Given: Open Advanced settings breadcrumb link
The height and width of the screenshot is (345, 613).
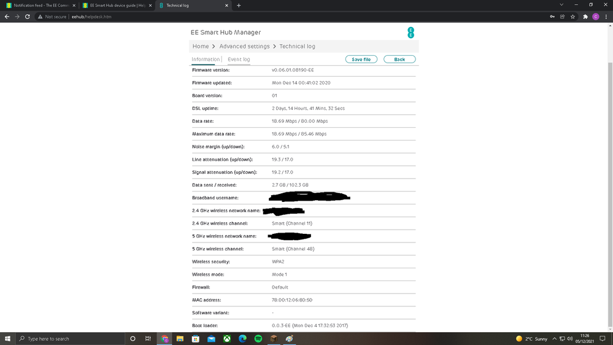Looking at the screenshot, I should click(244, 46).
